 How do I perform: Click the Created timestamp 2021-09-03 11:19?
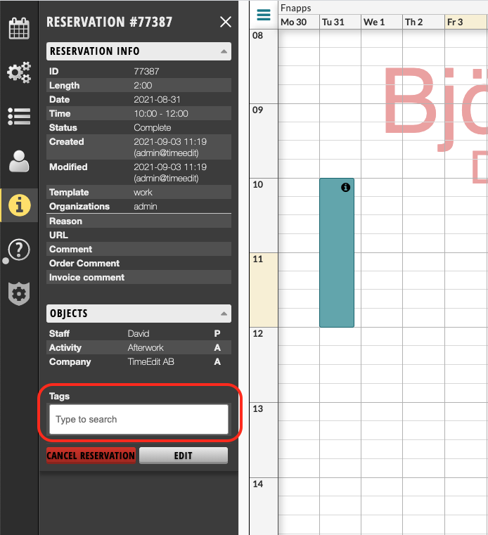pyautogui.click(x=170, y=141)
